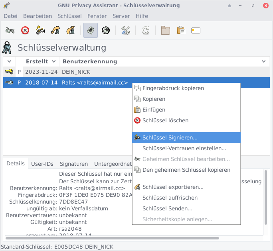
Task: Open the column dropdown arrow at far right of header
Action: tap(263, 61)
